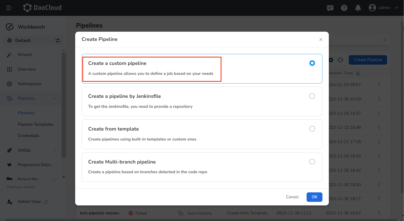Select the Create from template radio button
This screenshot has height=221, width=404.
(x=312, y=129)
